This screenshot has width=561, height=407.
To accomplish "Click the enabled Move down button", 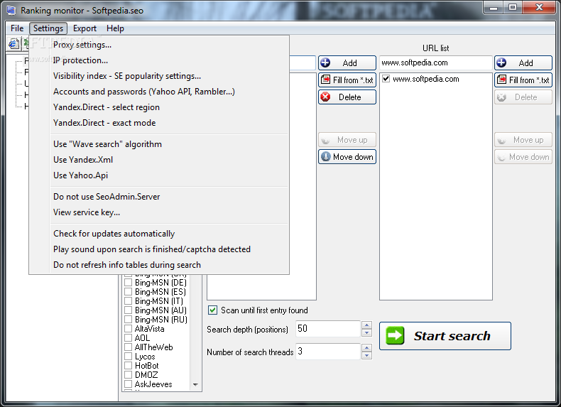I will click(347, 157).
